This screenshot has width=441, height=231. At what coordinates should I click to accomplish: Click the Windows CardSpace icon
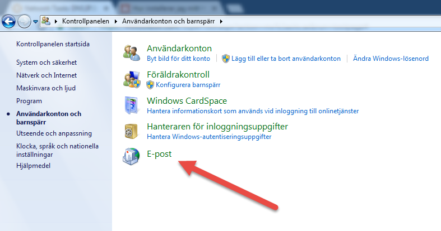pyautogui.click(x=131, y=105)
